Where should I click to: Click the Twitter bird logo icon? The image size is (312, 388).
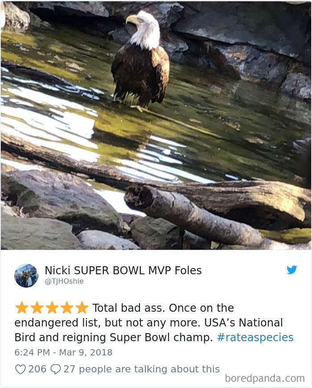(292, 270)
